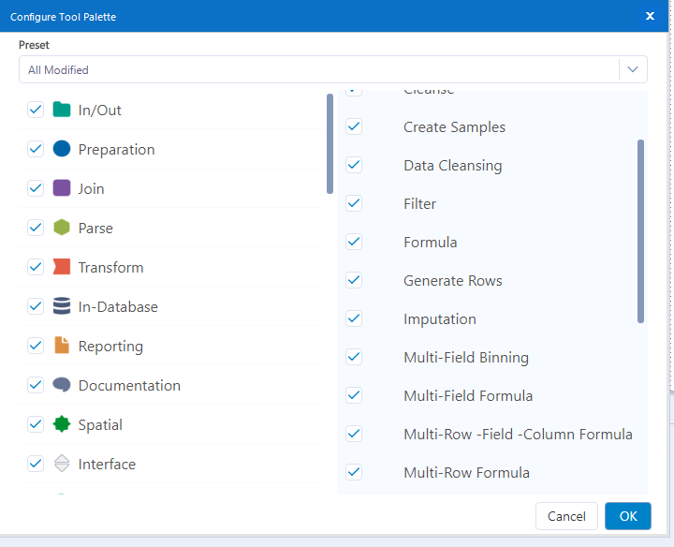Click the green Parse hexagon icon
The image size is (674, 547).
tap(62, 228)
